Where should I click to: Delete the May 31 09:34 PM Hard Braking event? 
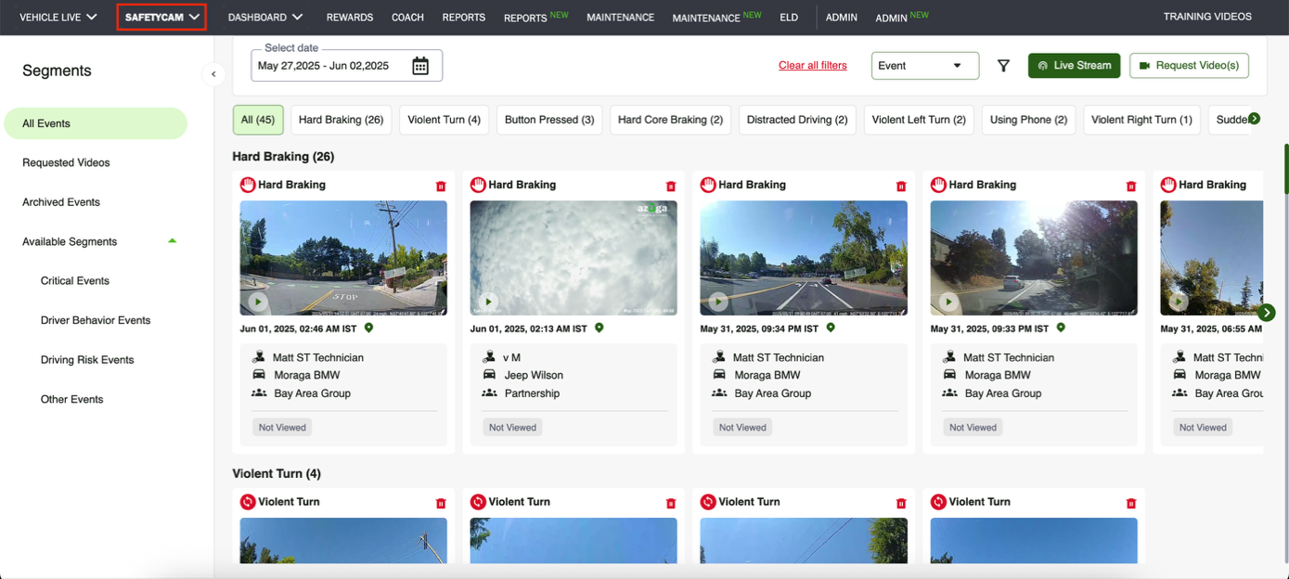pos(901,186)
